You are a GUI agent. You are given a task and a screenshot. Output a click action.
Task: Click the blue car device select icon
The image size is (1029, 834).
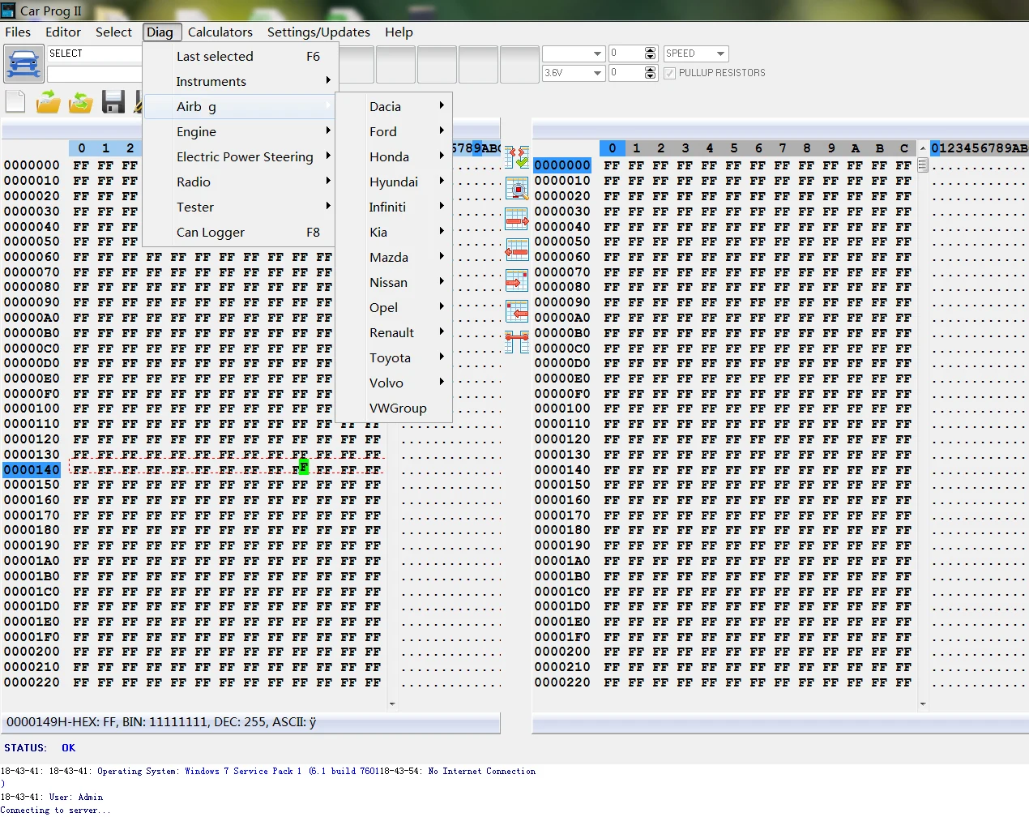(x=24, y=63)
